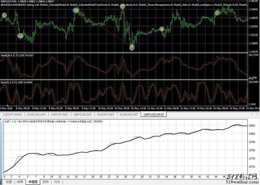Click the red sell marker at the 10 May 09:30 peak
The image size is (260, 185).
click(122, 7)
